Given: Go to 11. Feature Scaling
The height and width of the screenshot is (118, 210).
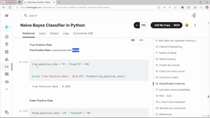Looking at the screenshot, I should (x=166, y=53).
